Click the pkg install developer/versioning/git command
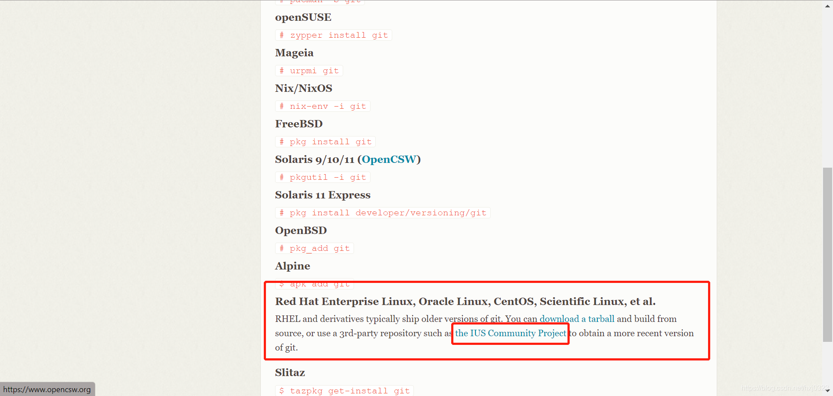833x396 pixels. pos(383,213)
